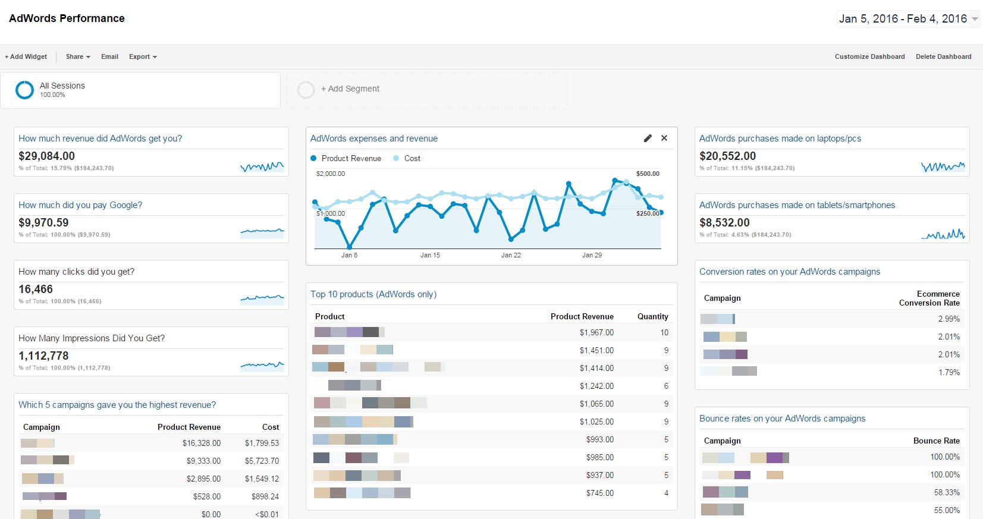The width and height of the screenshot is (983, 519).
Task: Click the product row with $1,242.00 revenue
Action: point(492,386)
